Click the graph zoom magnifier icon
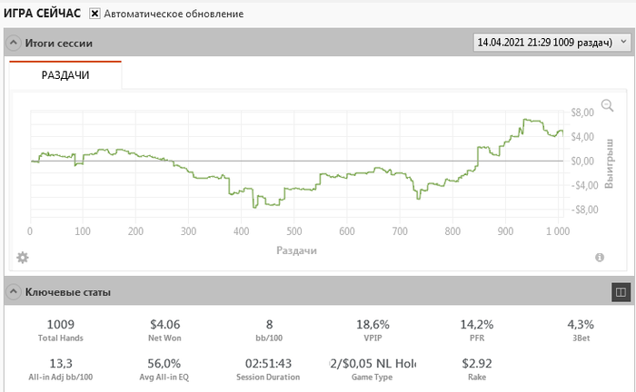The height and width of the screenshot is (392, 636). tap(608, 105)
